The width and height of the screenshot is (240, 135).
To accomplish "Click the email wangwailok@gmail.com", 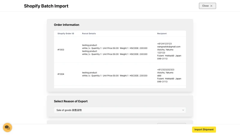I will (169, 47).
